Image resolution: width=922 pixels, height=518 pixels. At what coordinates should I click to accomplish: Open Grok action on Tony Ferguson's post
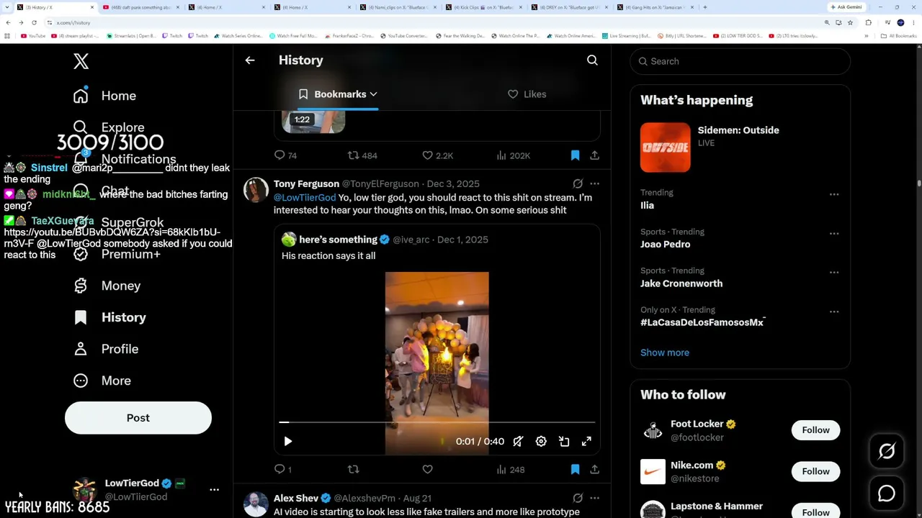click(578, 183)
